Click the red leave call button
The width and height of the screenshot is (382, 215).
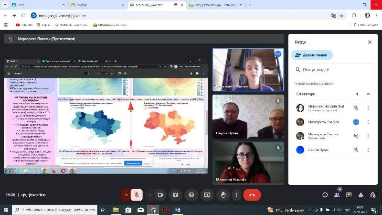click(x=252, y=195)
